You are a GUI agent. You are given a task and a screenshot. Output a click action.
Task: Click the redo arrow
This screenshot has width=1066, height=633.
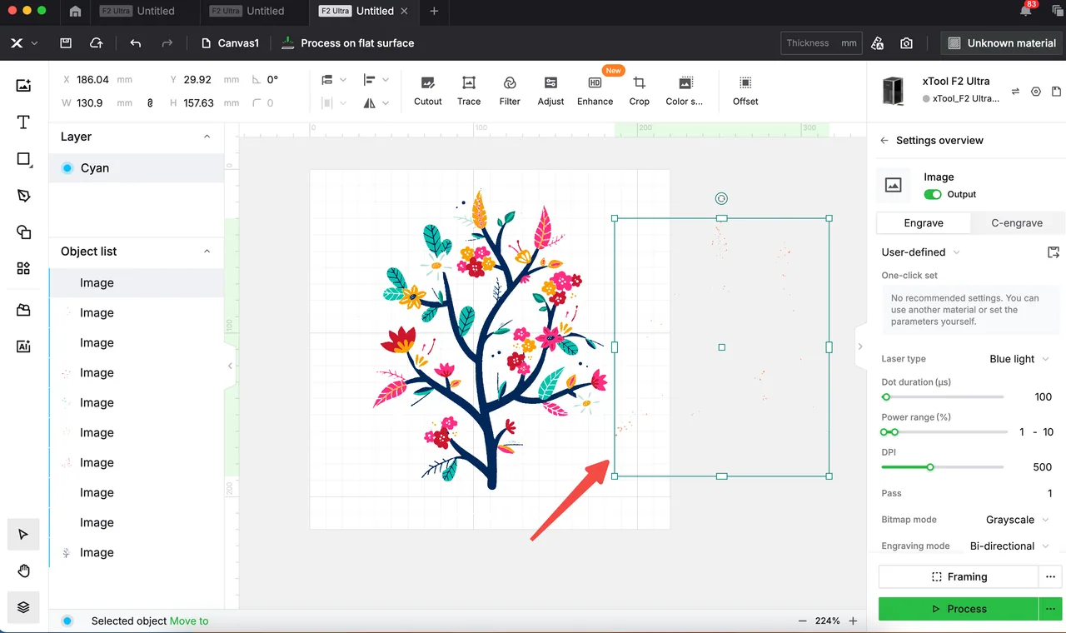click(167, 43)
